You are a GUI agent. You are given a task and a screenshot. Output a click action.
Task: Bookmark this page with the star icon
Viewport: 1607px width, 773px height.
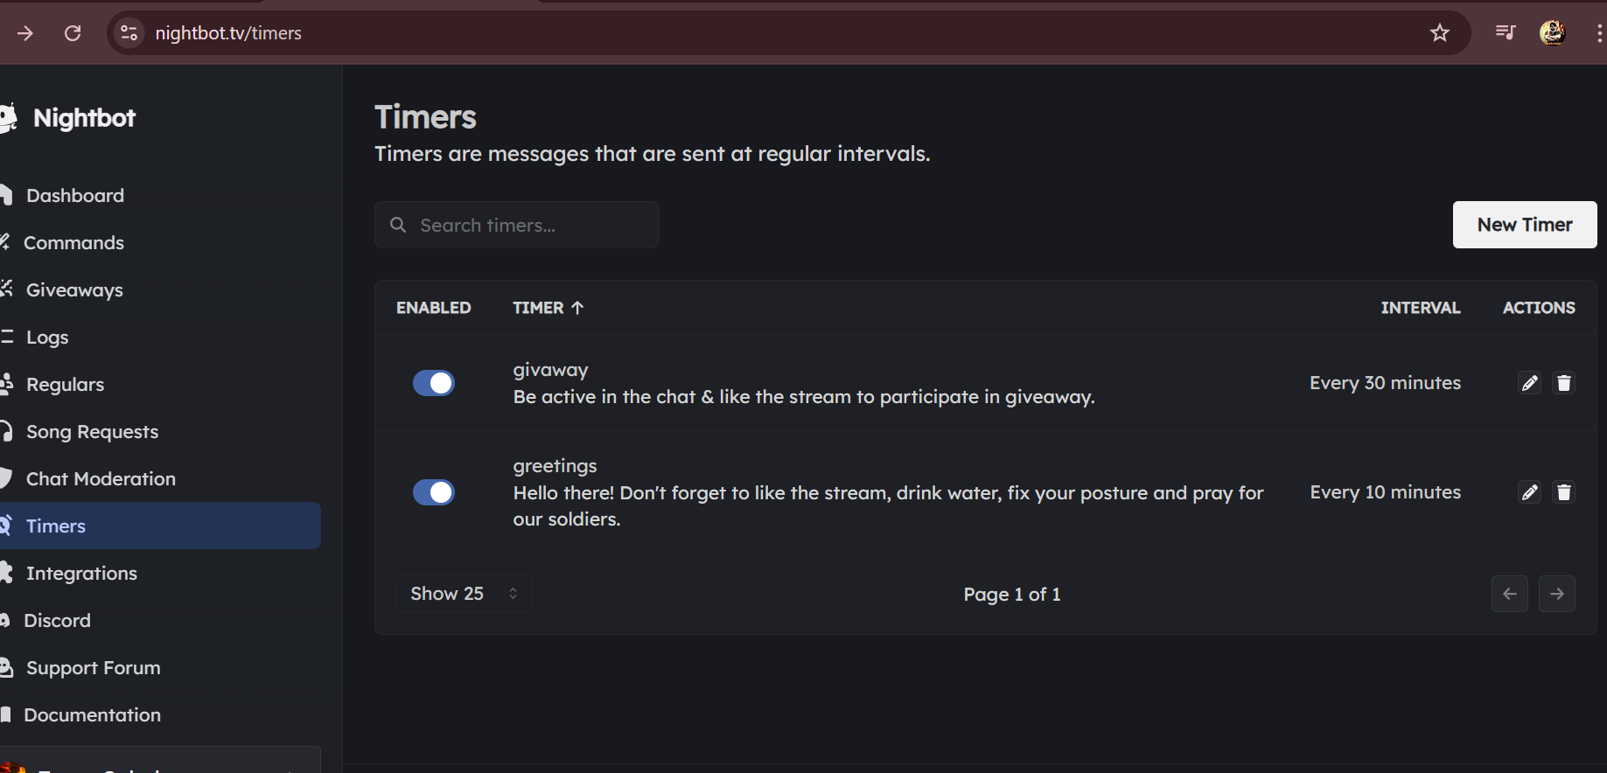[x=1439, y=33]
